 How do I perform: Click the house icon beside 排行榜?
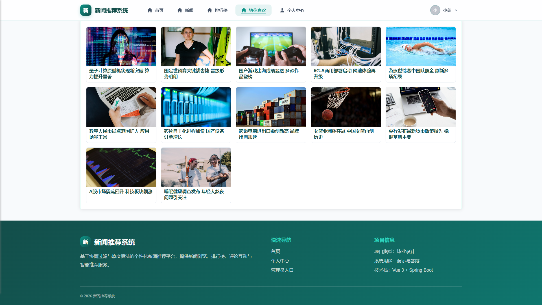[210, 10]
